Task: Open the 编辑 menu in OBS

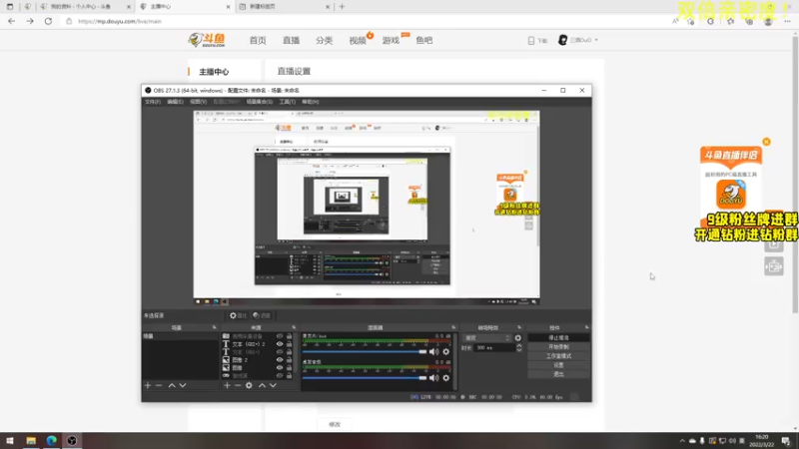Action: click(x=175, y=102)
